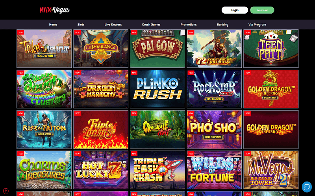The image size is (315, 196).
Task: Open the Banking page
Action: [222, 25]
